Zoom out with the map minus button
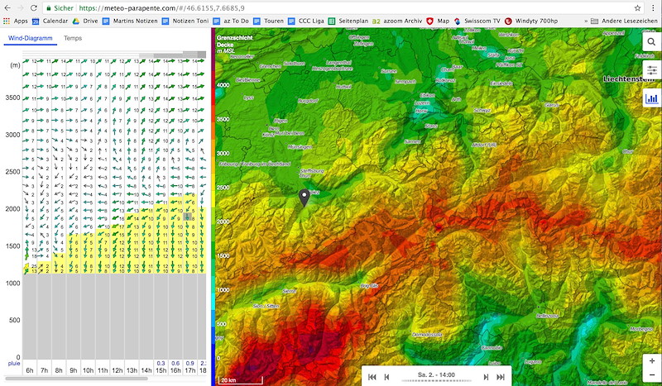 652,375
